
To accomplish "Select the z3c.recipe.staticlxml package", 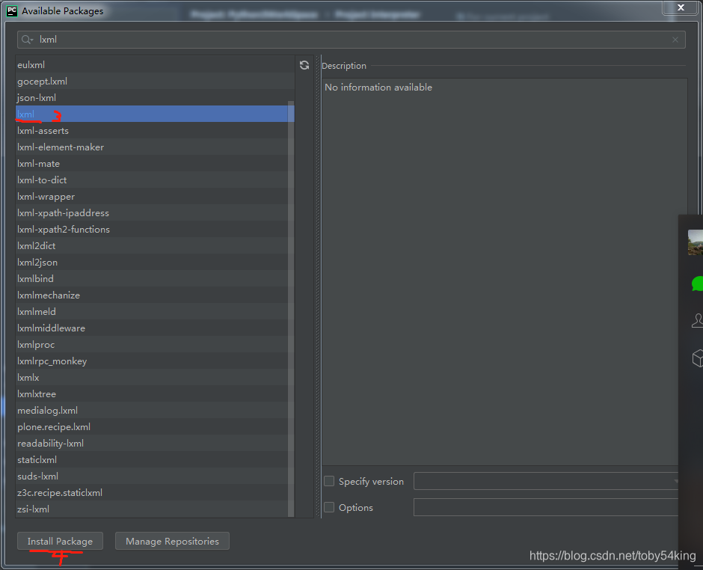I will tap(155, 492).
